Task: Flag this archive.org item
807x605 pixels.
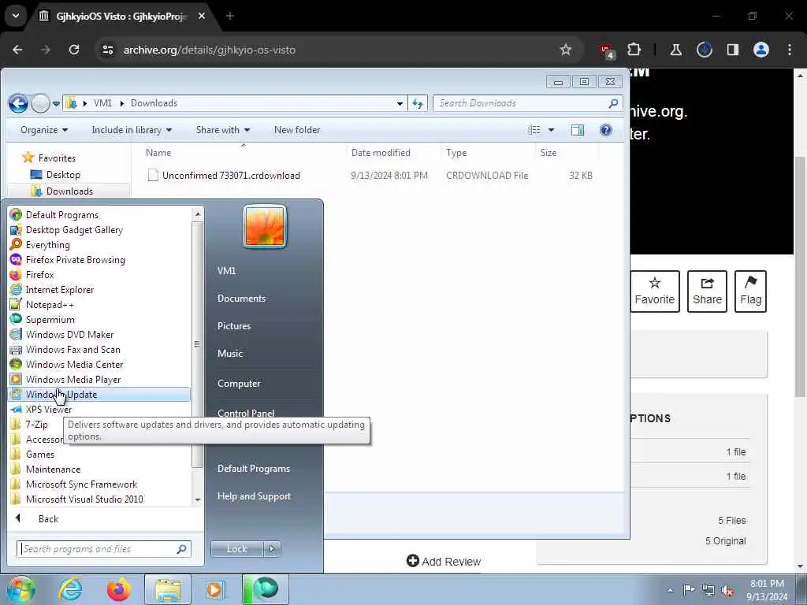Action: [750, 291]
